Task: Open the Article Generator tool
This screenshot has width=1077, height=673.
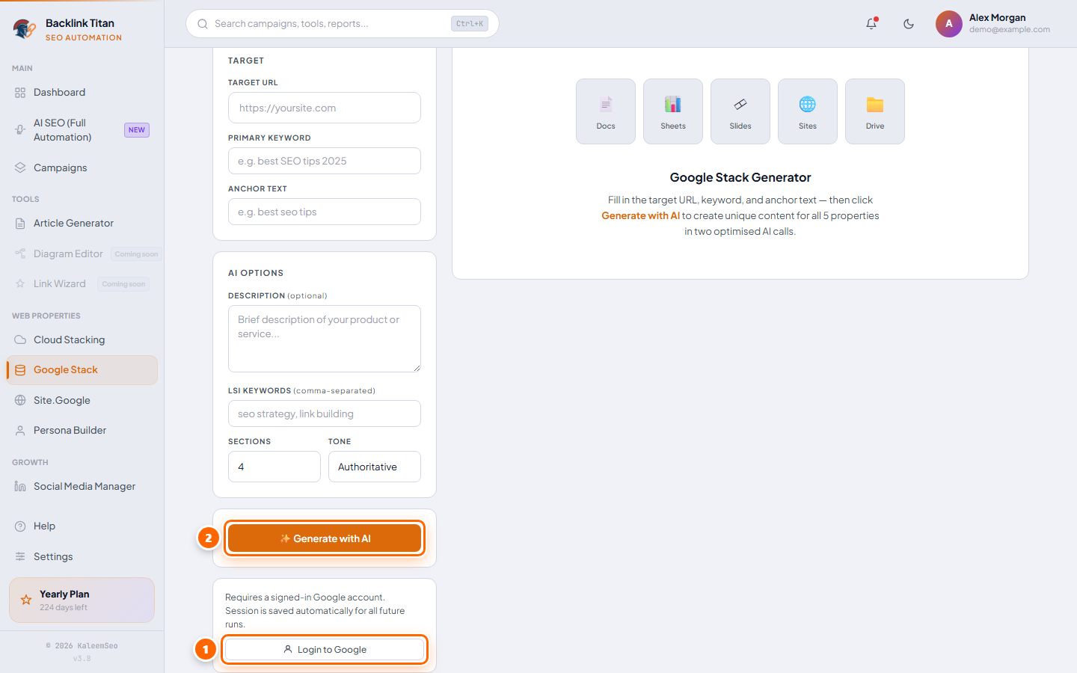Action: pyautogui.click(x=82, y=224)
